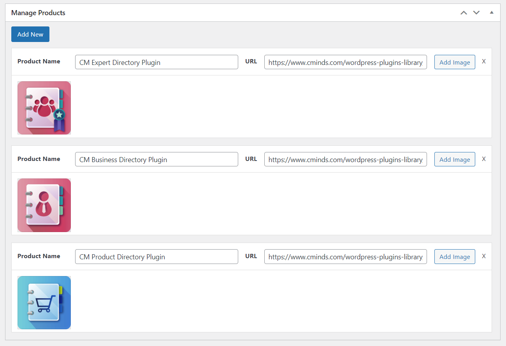
Task: Collapse the Manage Products panel
Action: tap(492, 13)
